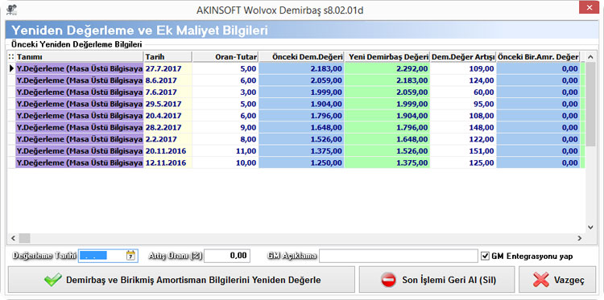Screen dimensions: 604x300
Task: Click the Dem.Değer Artışı cell 109,00
Action: [x=463, y=69]
